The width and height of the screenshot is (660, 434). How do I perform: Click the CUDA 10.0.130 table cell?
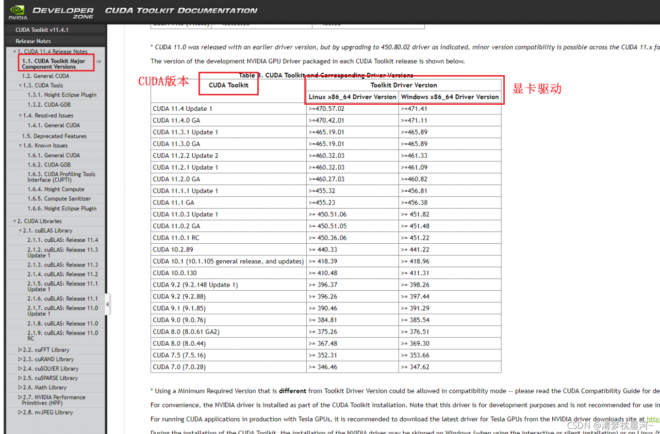228,273
